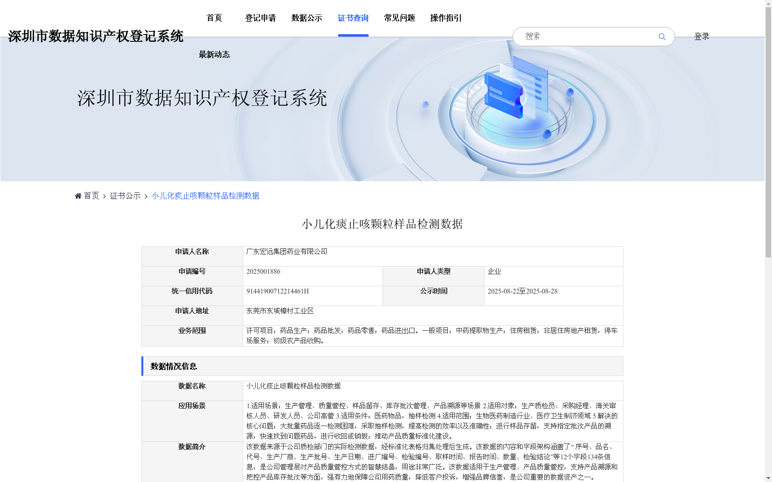Screen dimensions: 772x482
Task: Click the 应用场景 label cell
Action: pos(192,421)
